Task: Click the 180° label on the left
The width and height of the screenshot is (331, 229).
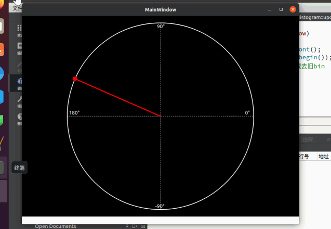Action: (74, 113)
